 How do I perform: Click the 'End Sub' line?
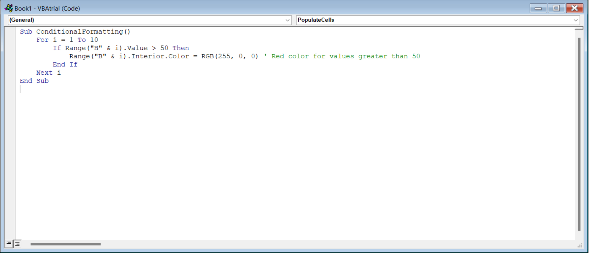[34, 81]
